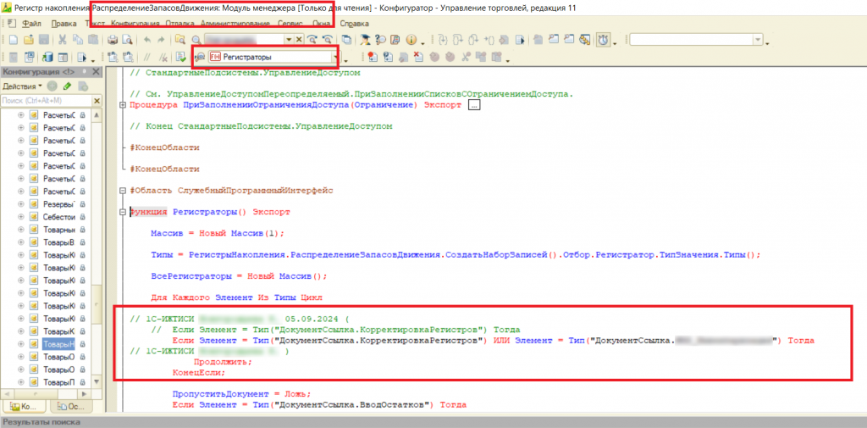
Task: Click the stopwatch performance measurement icon
Action: pyautogui.click(x=603, y=39)
